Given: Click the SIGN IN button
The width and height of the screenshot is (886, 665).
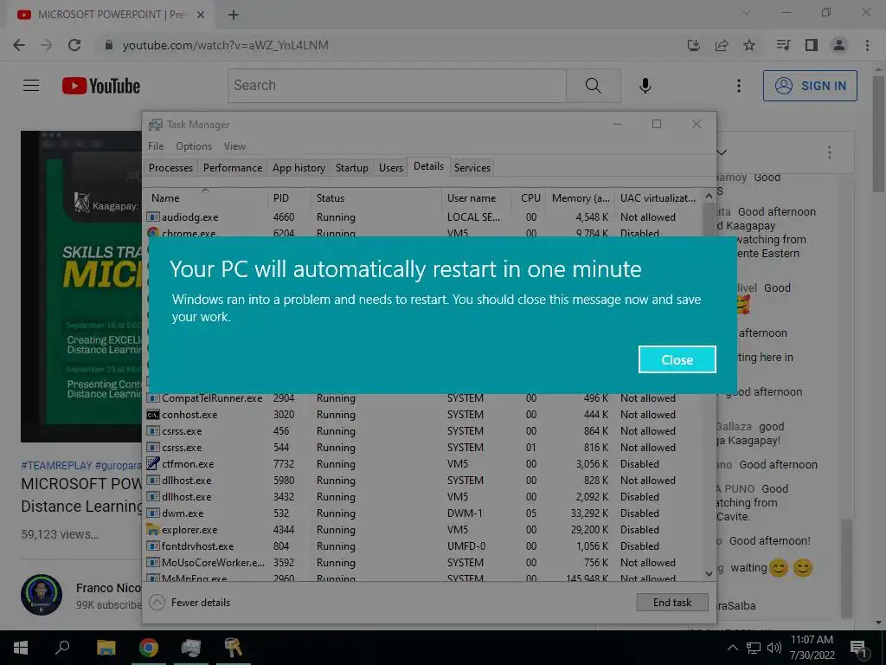Looking at the screenshot, I should point(810,86).
